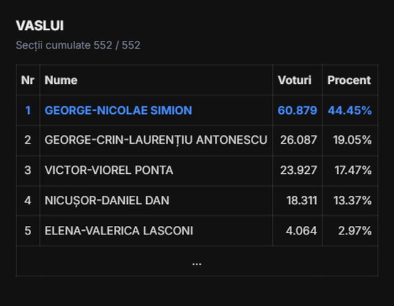This screenshot has height=306, width=394.
Task: Click the Nr column header
Action: [28, 80]
